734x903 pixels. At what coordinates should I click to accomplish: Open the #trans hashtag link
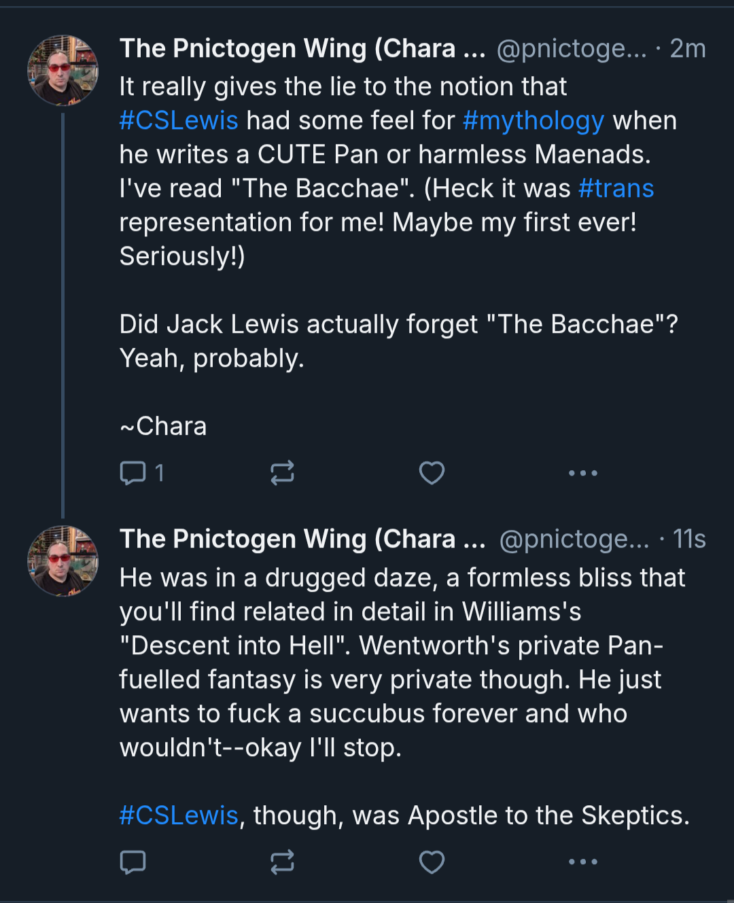click(x=616, y=188)
